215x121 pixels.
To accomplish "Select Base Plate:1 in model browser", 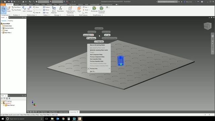I will pos(8,33).
